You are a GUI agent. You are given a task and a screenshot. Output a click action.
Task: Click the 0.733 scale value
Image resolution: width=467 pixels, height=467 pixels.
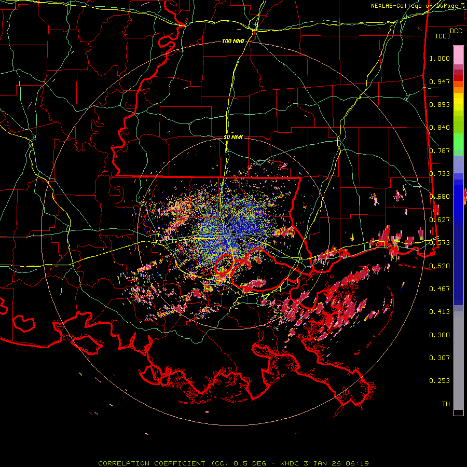coord(439,174)
